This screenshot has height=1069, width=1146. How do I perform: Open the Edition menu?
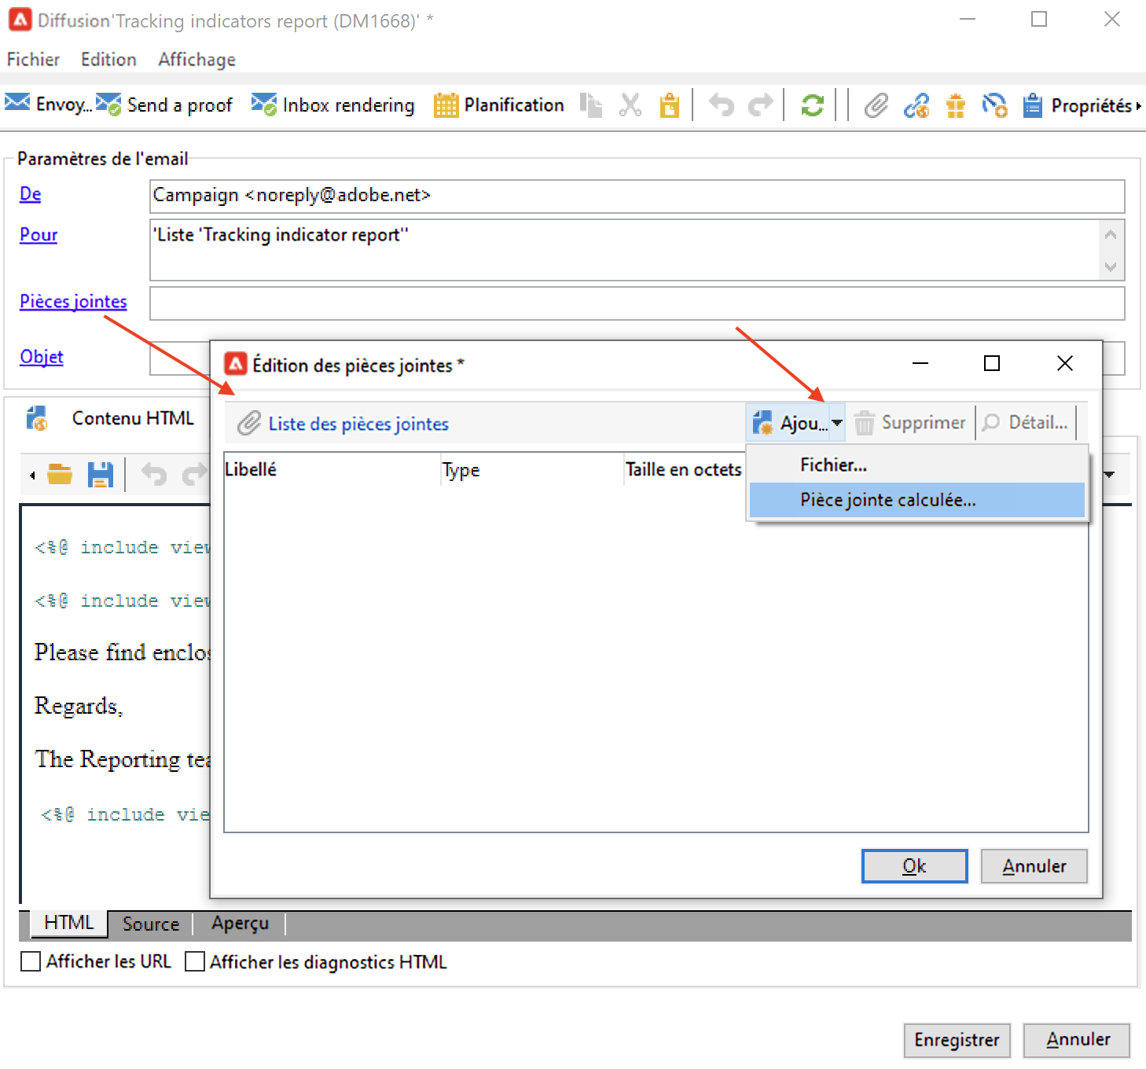(108, 60)
